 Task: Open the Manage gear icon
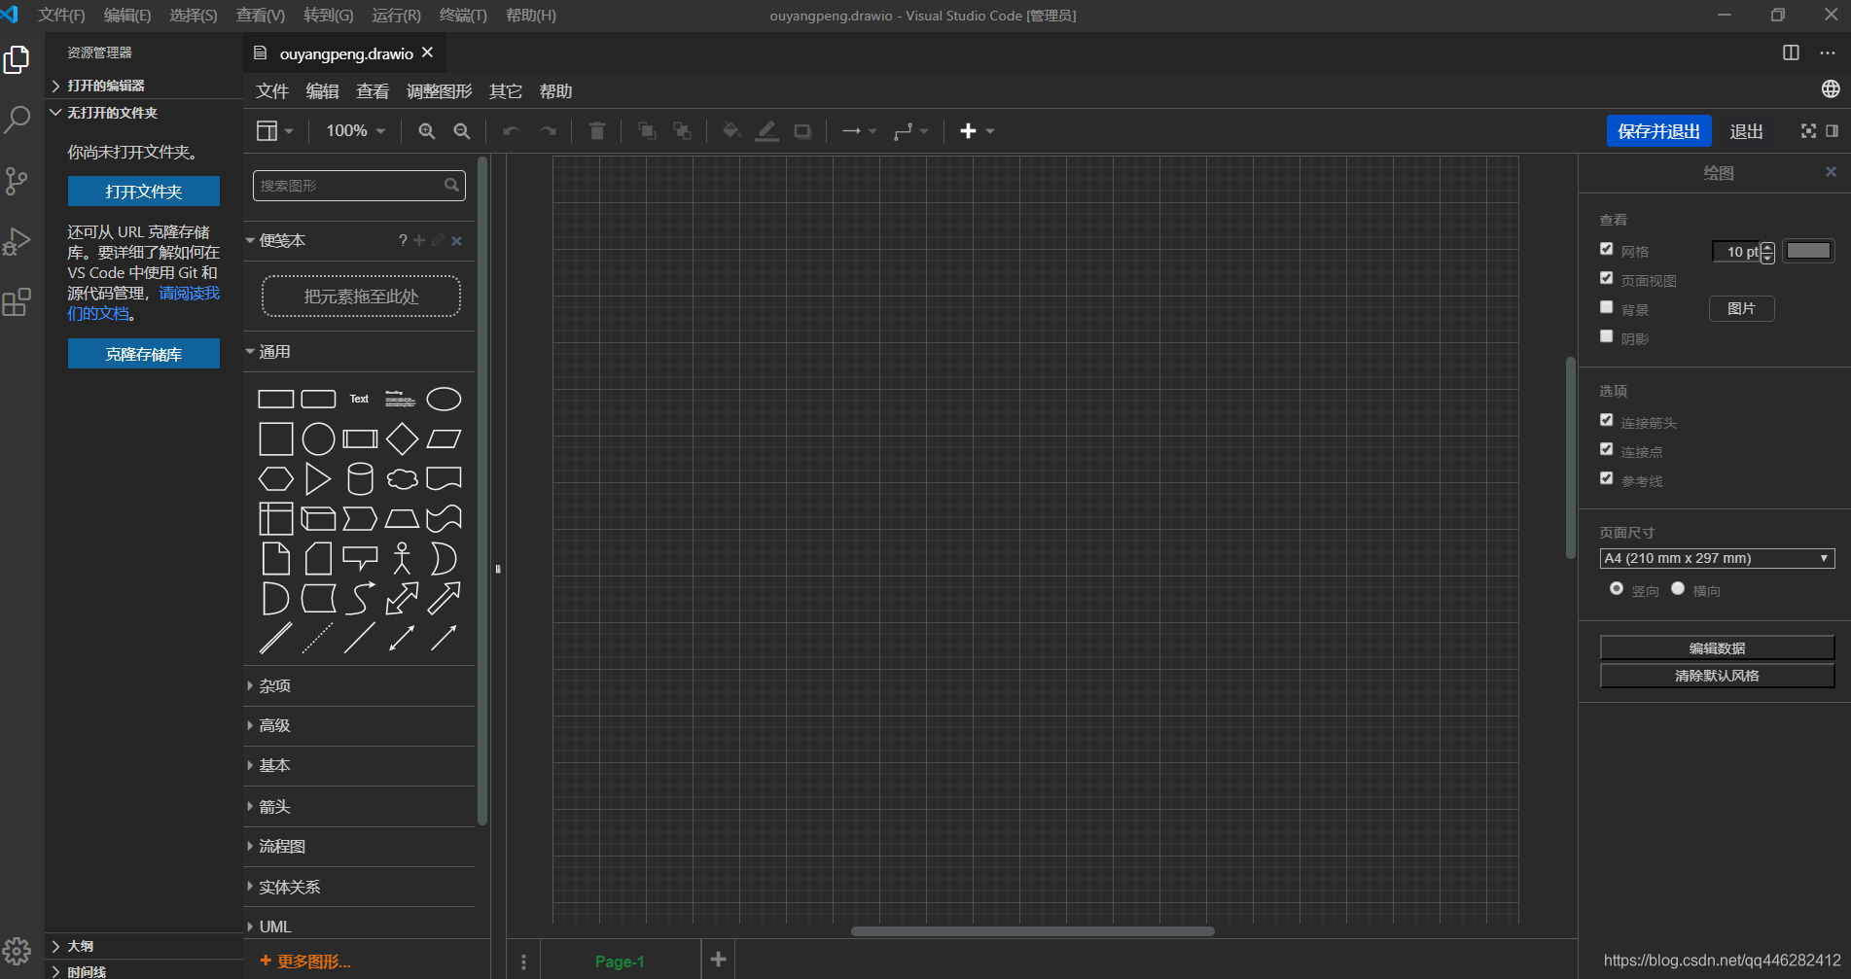tap(17, 951)
